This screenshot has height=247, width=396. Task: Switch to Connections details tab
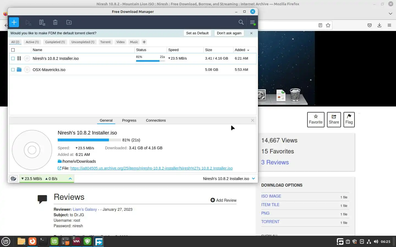156,120
